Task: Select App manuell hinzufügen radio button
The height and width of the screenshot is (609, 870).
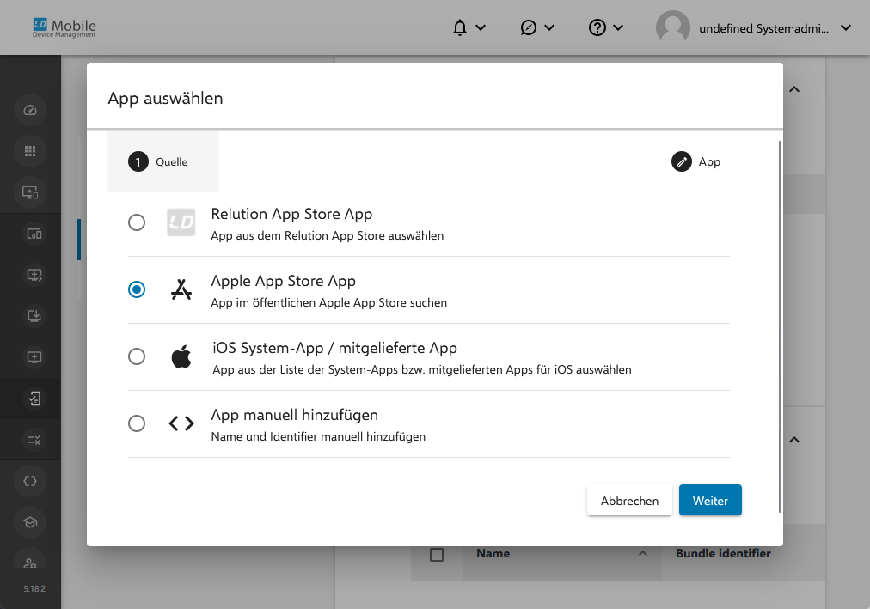Action: 137,423
